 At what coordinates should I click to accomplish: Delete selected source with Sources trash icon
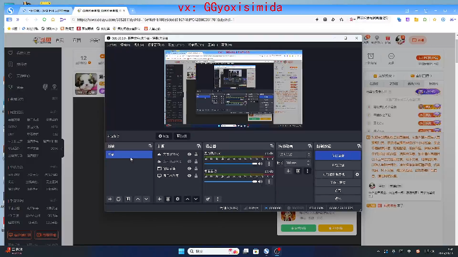pos(168,199)
